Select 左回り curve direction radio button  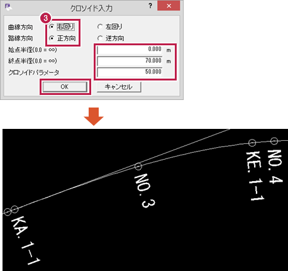[100, 27]
